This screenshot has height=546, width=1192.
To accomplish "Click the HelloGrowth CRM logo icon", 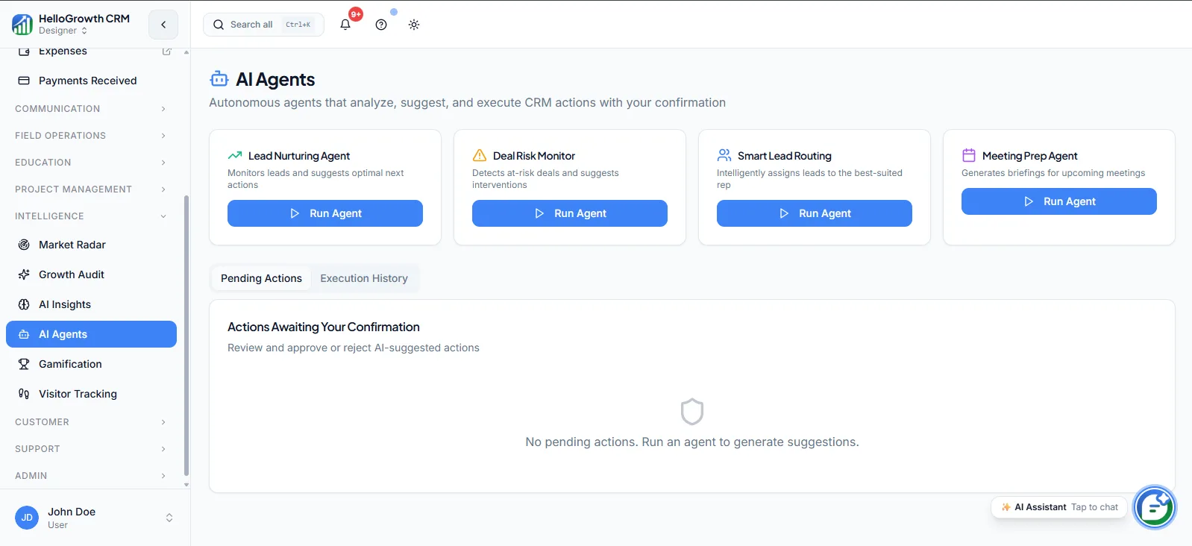I will pos(22,25).
